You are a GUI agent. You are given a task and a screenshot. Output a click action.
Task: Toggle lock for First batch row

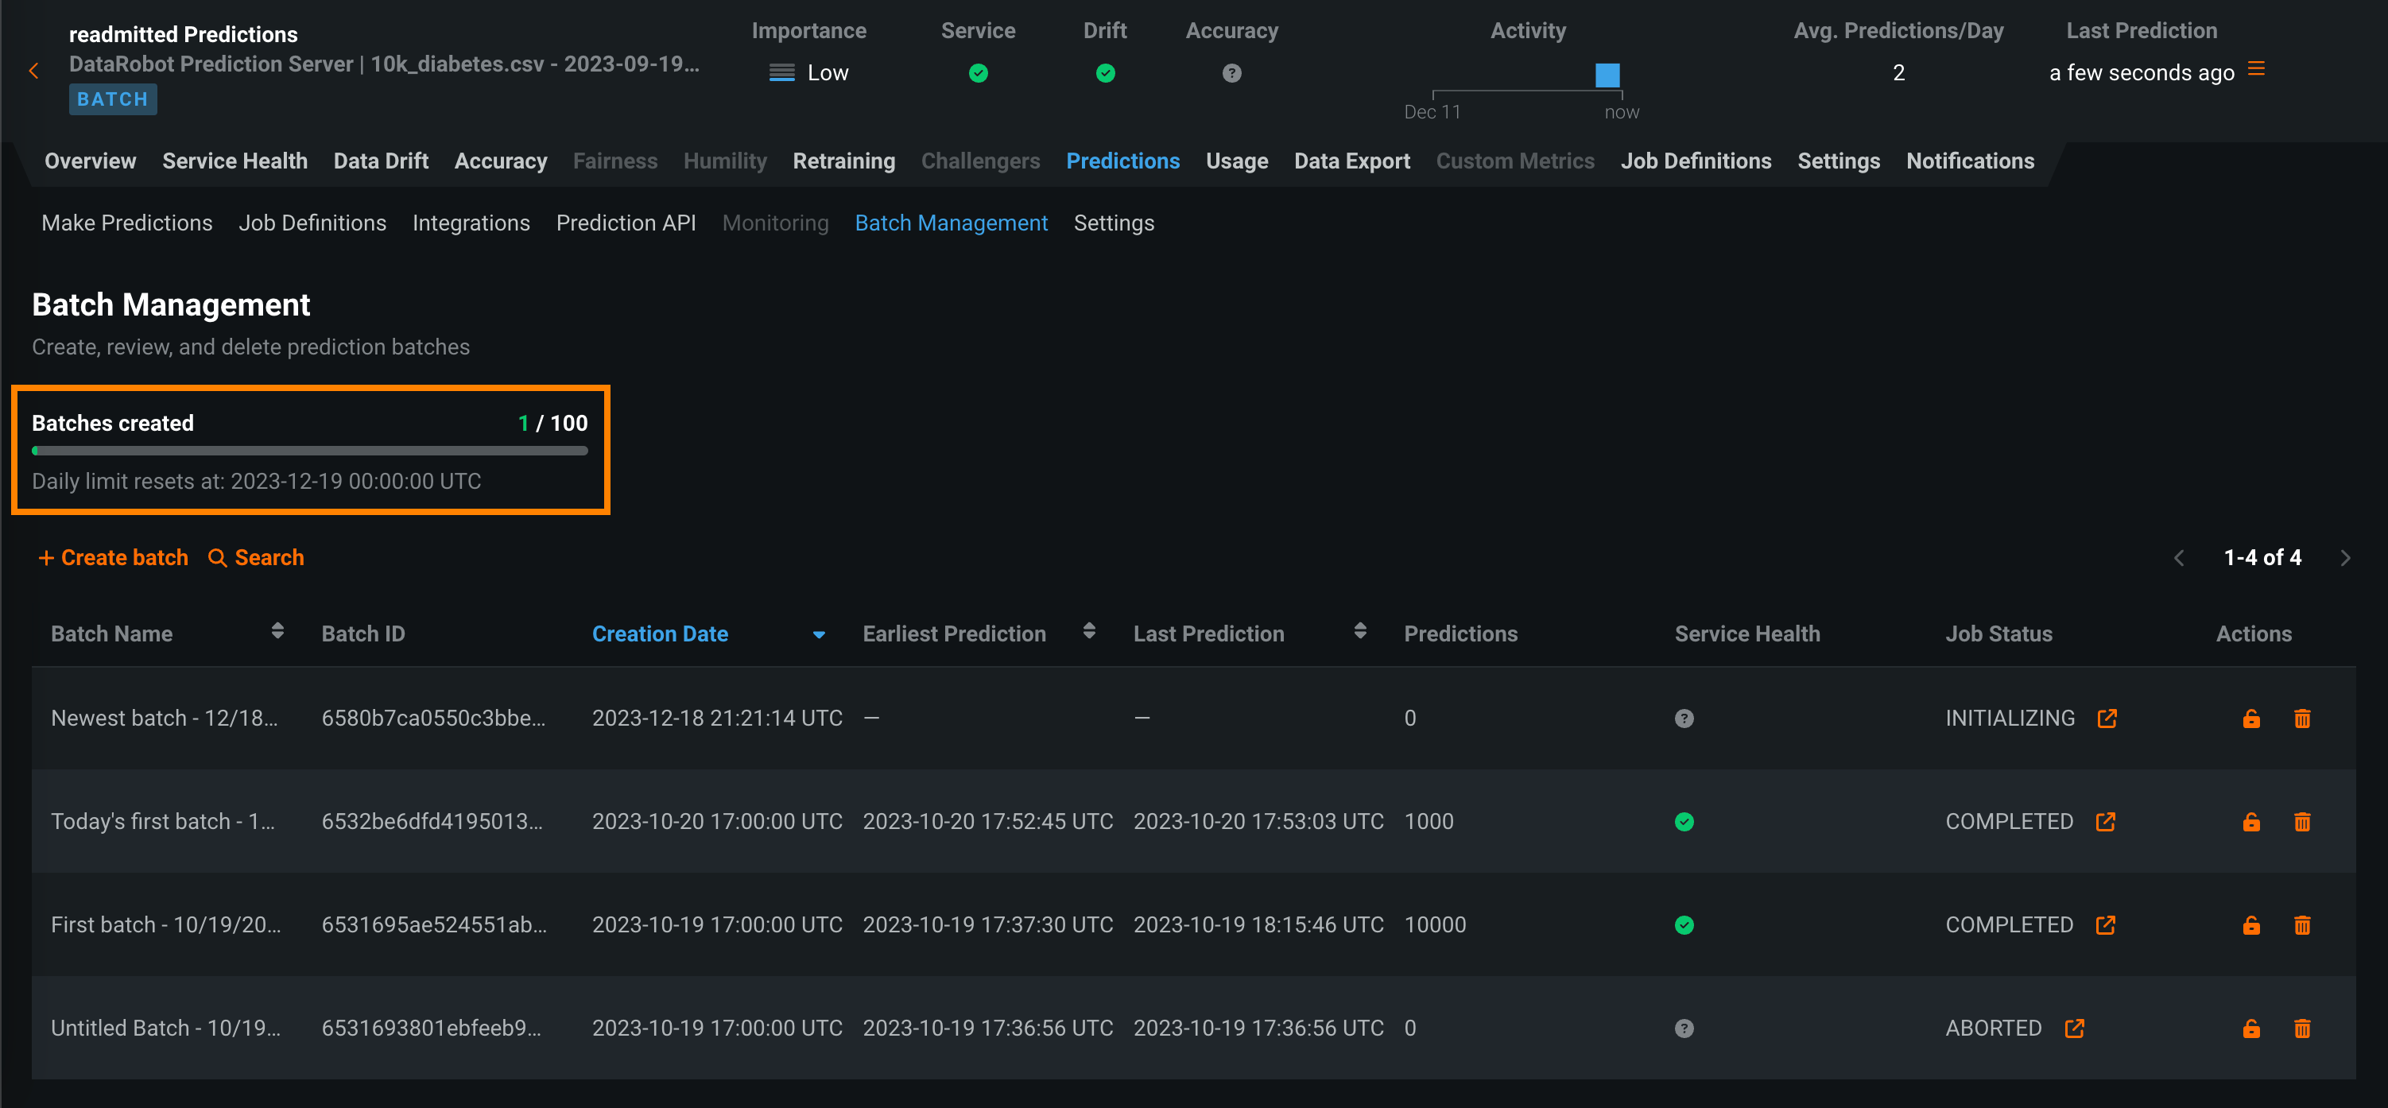tap(2250, 925)
